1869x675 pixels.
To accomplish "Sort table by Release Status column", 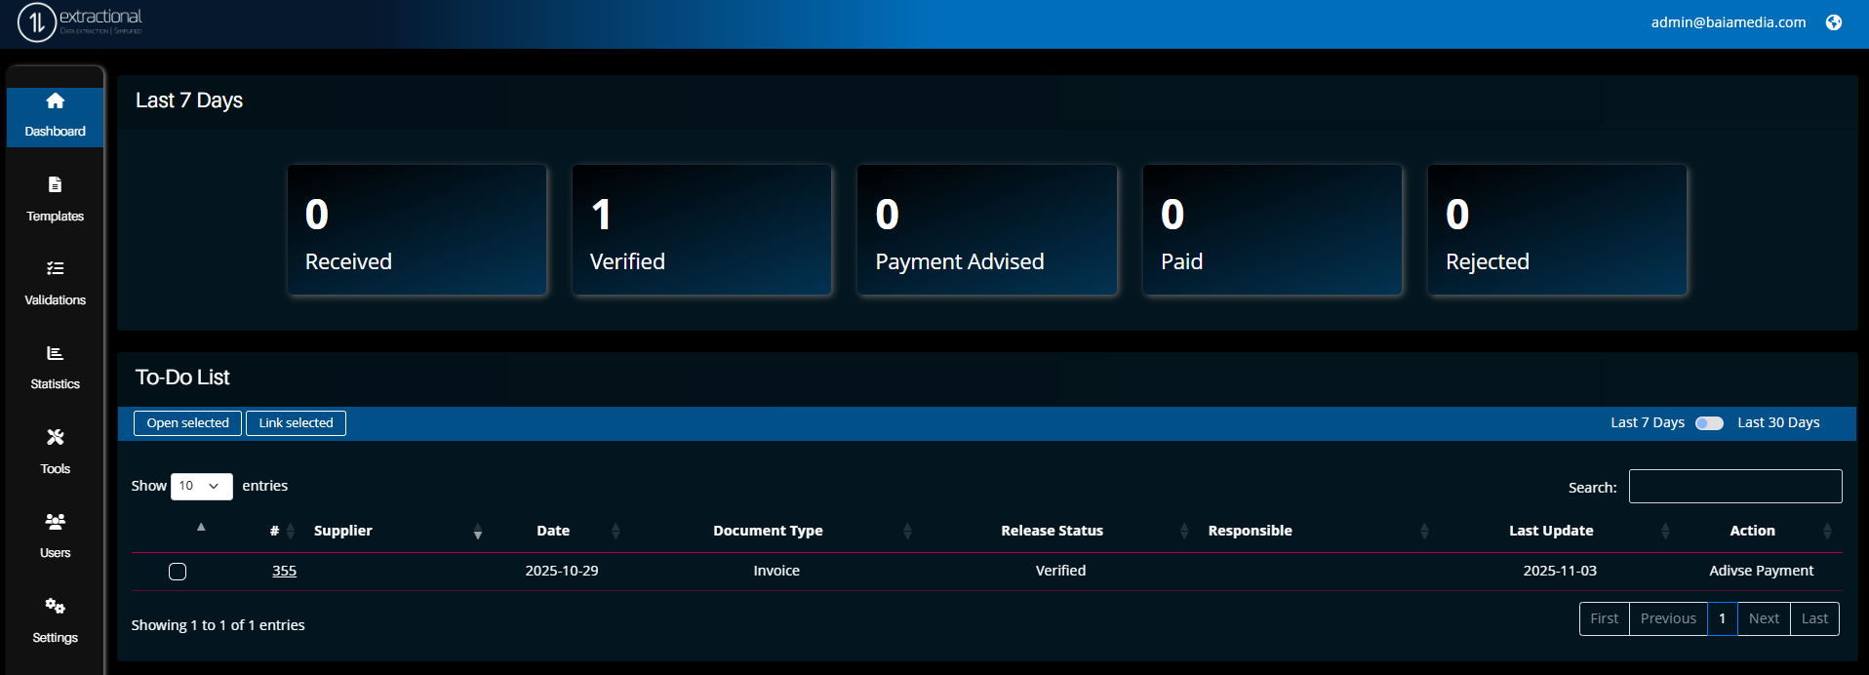I will point(1052,531).
